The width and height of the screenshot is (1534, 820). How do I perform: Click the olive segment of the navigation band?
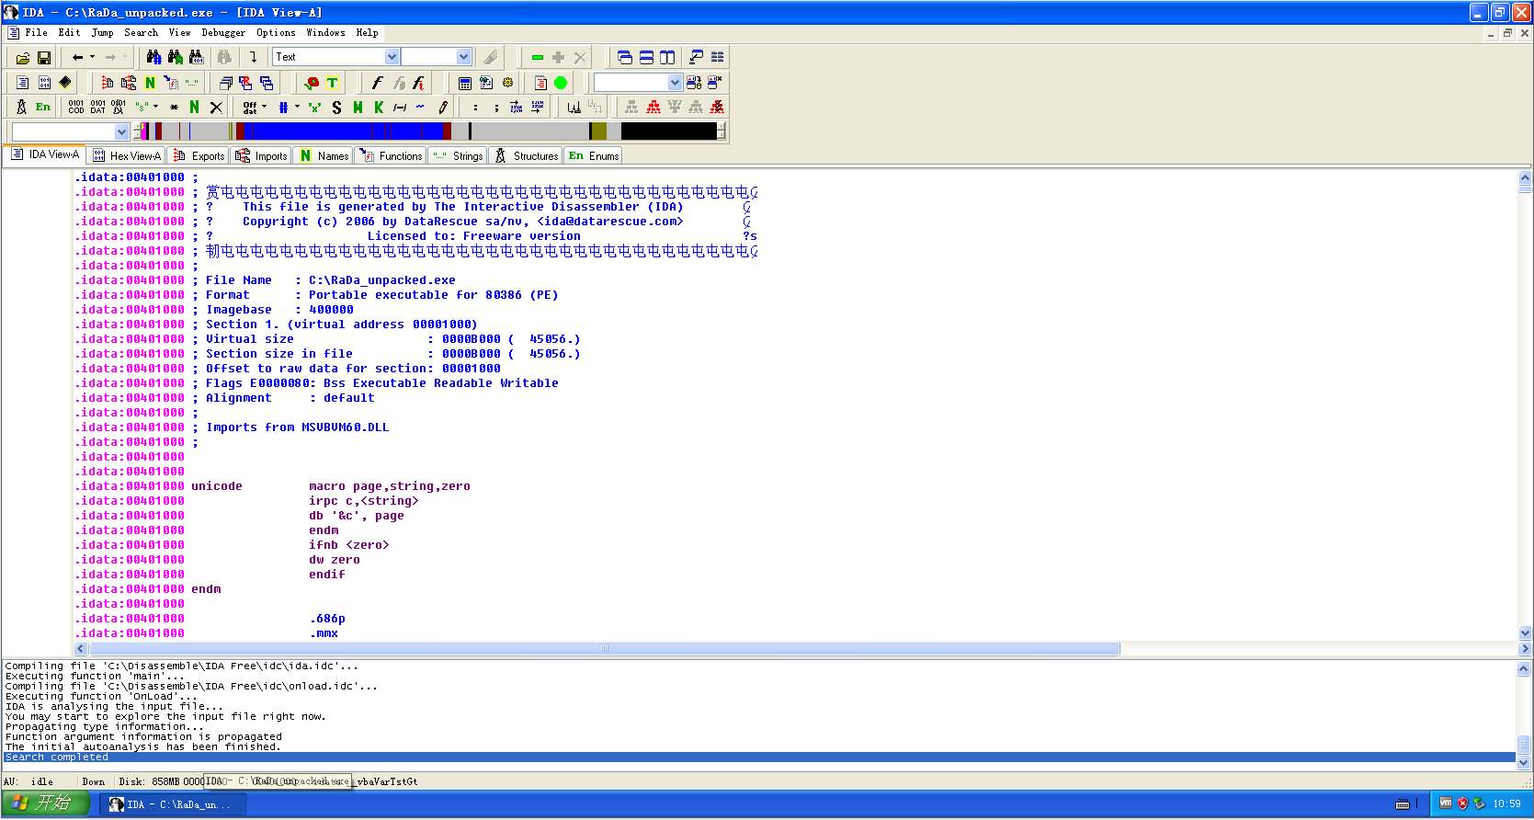tap(599, 131)
